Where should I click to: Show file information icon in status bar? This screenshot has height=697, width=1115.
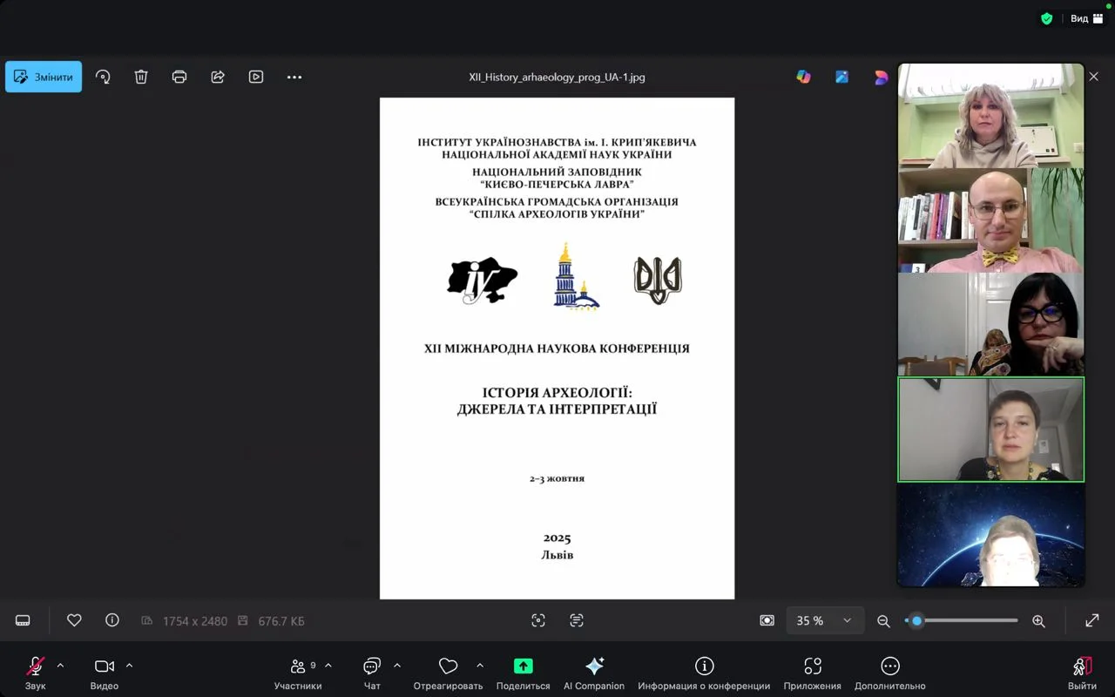pyautogui.click(x=112, y=620)
